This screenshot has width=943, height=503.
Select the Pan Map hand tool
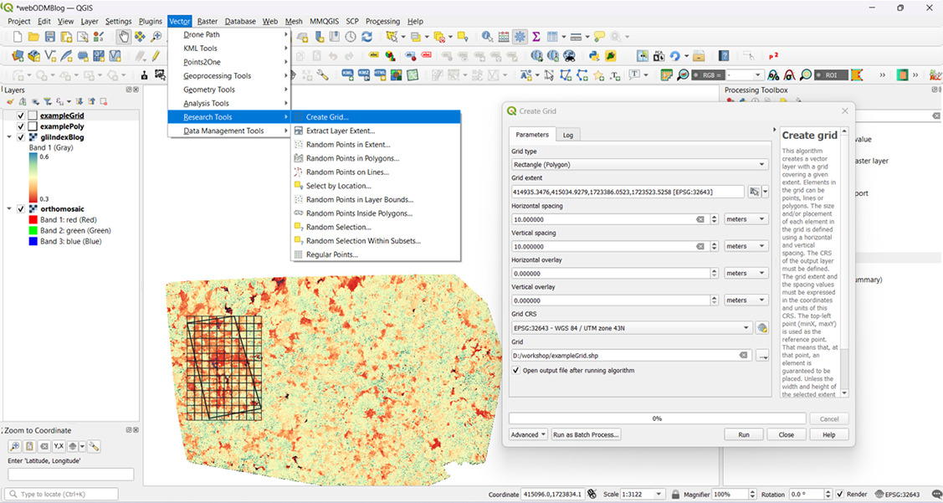pyautogui.click(x=123, y=37)
